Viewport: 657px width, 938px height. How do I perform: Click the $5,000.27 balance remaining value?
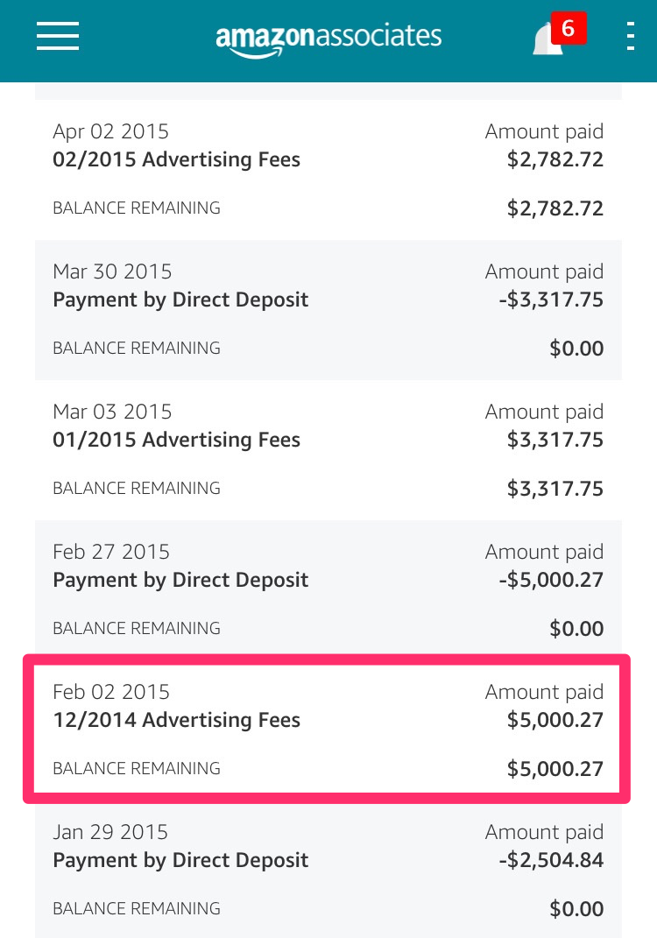pyautogui.click(x=555, y=769)
